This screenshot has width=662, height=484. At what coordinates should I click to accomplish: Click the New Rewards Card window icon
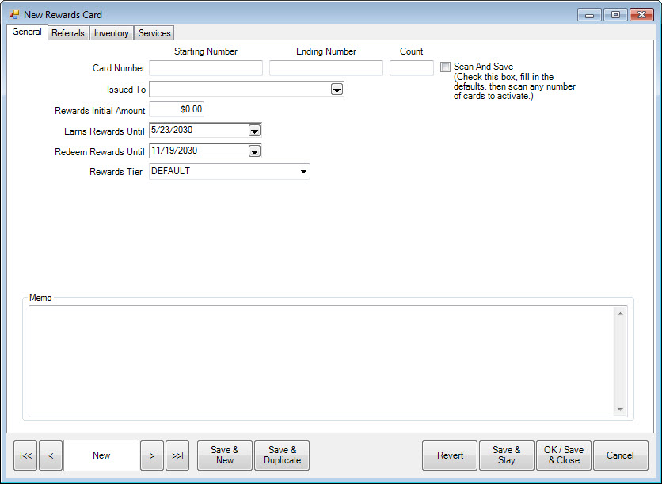coord(14,14)
